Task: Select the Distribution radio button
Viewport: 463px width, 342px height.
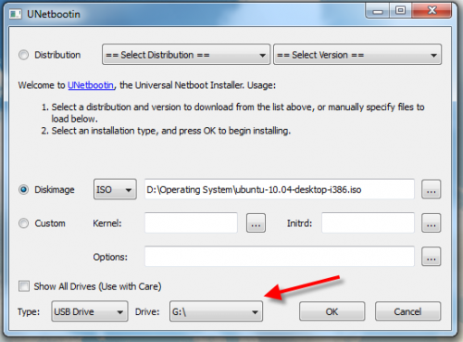Action: click(24, 55)
